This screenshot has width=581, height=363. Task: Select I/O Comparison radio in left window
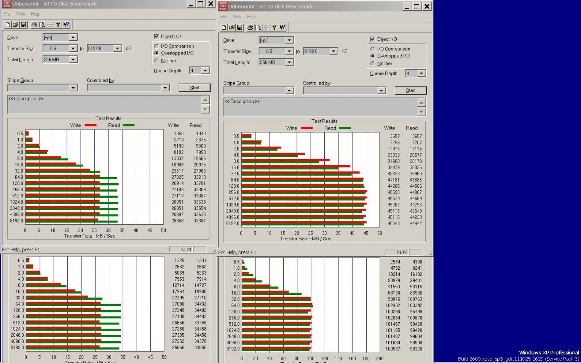click(156, 46)
